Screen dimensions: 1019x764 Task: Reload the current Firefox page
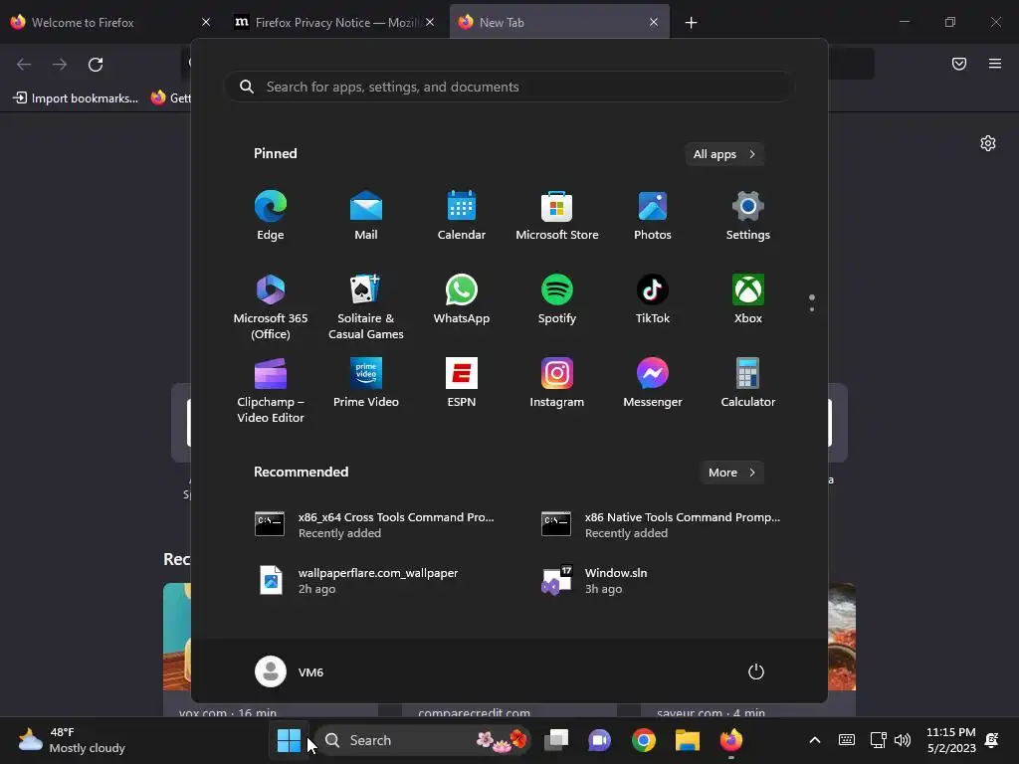96,65
